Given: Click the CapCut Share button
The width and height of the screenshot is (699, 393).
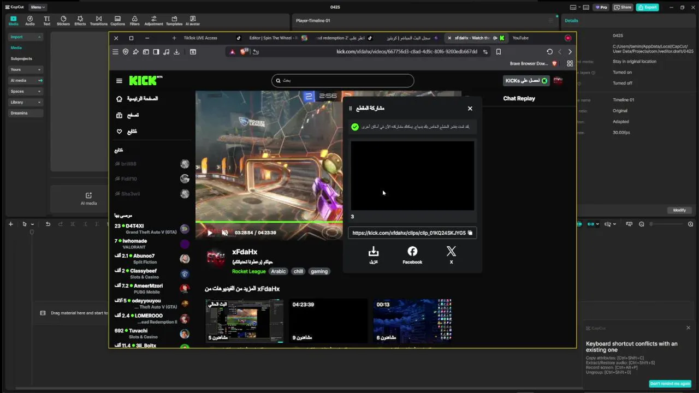Looking at the screenshot, I should [x=623, y=7].
